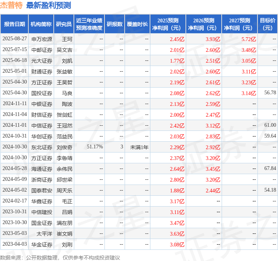This screenshot has height=261, width=278.
Task: Select the 2026预测净利润 column header
Action: tap(204, 24)
